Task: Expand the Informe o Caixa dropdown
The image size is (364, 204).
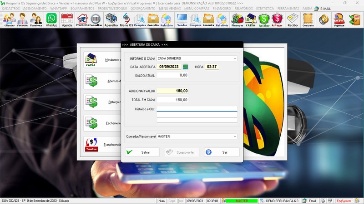Action: tap(235, 58)
